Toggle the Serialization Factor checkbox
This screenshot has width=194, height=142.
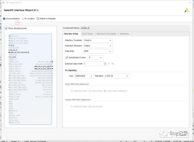67,57
